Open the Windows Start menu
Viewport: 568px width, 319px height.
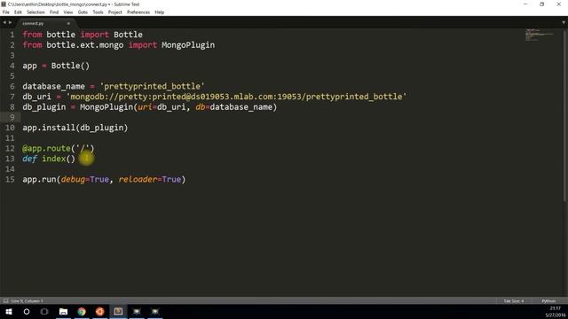[x=9, y=311]
